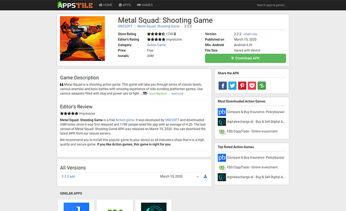This screenshot has width=346, height=211.
Task: Click the Editor's Review five-star rating
Action: tap(69, 114)
